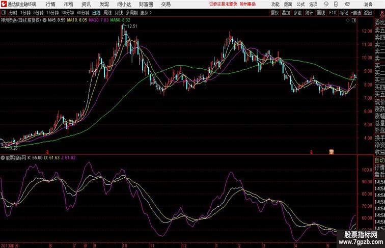Click the MA60: 8.32 indicator label

[120, 20]
